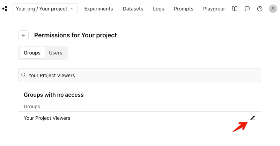Switch to the Playground section
The width and height of the screenshot is (280, 146).
click(214, 9)
